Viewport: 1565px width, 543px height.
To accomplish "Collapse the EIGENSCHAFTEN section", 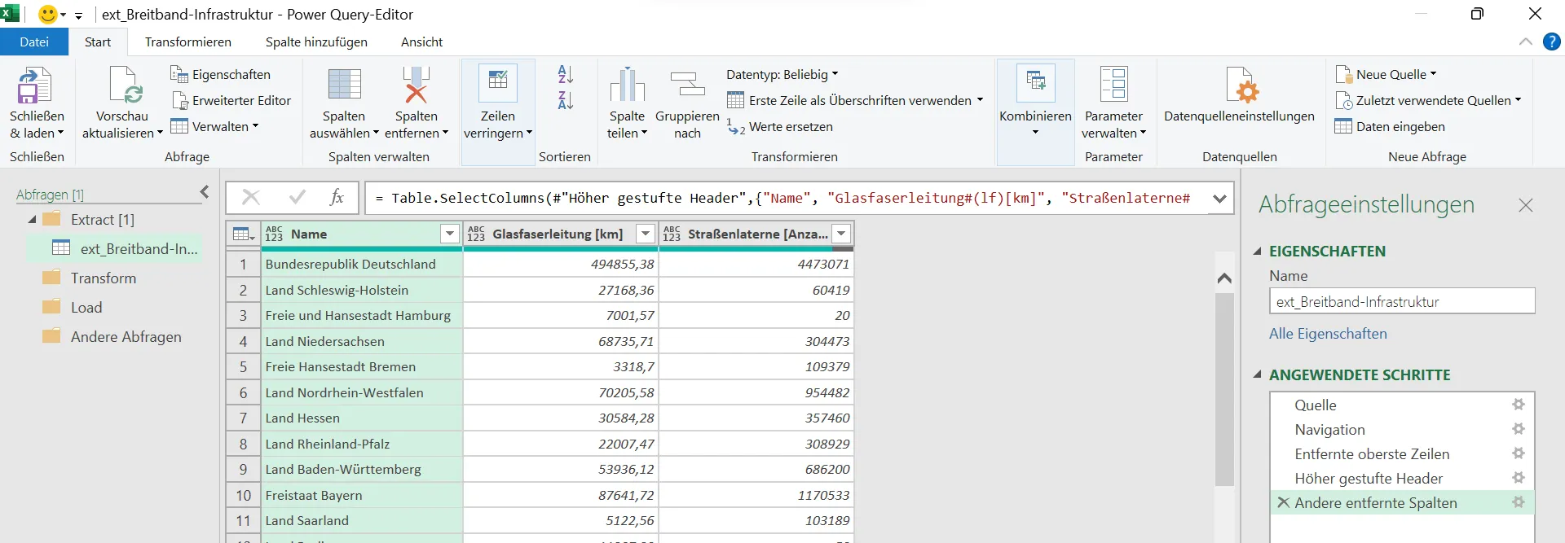I will tap(1258, 251).
